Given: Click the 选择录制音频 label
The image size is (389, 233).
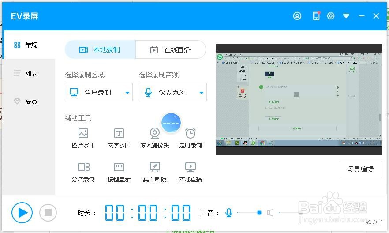Looking at the screenshot, I should [x=159, y=75].
